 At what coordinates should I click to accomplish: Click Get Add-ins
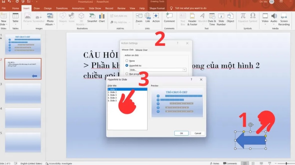(x=119, y=16)
